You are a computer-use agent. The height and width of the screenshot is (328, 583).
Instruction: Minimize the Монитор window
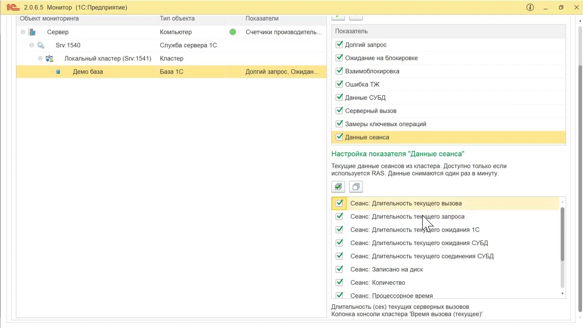pyautogui.click(x=546, y=7)
